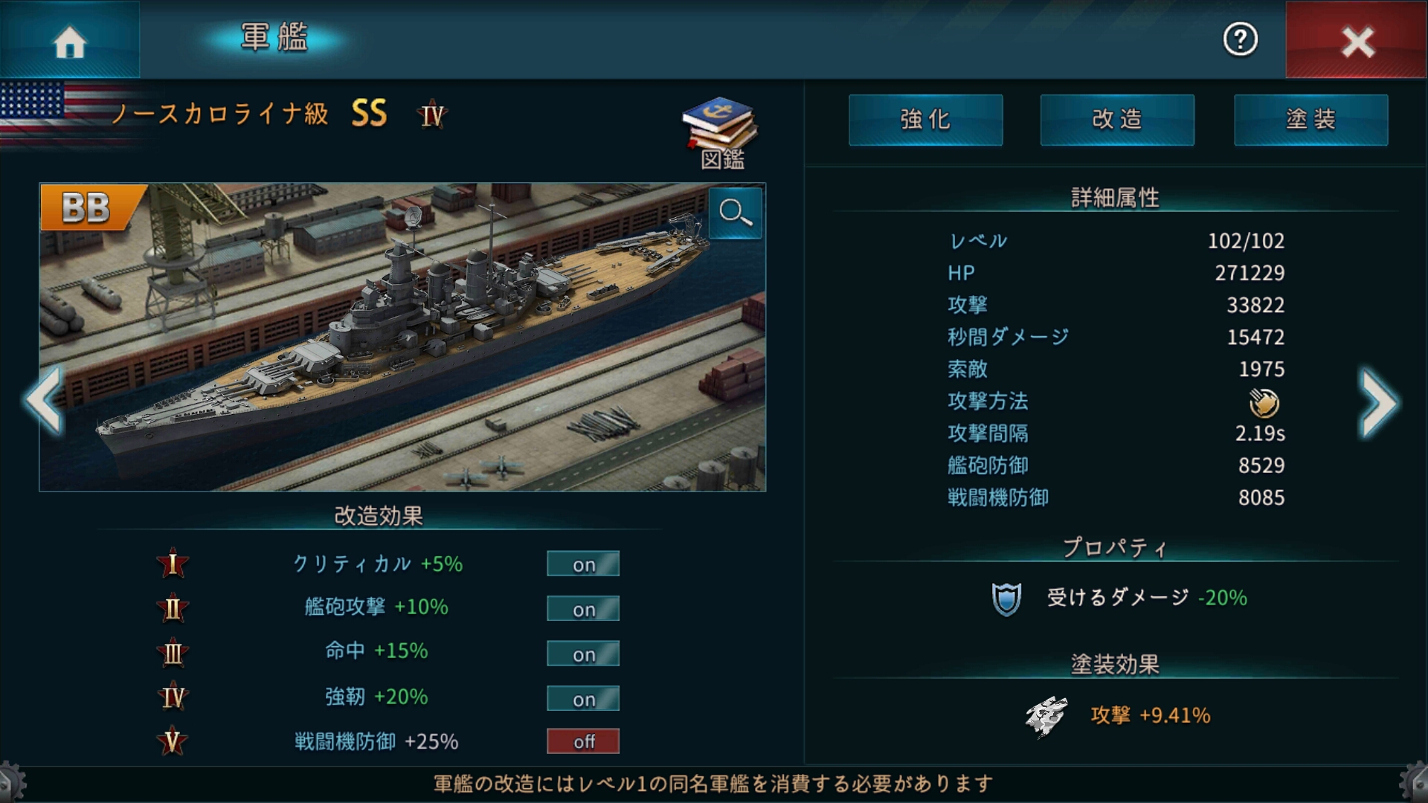Open the 強化 tab
Image resolution: width=1428 pixels, height=803 pixels.
tap(925, 120)
